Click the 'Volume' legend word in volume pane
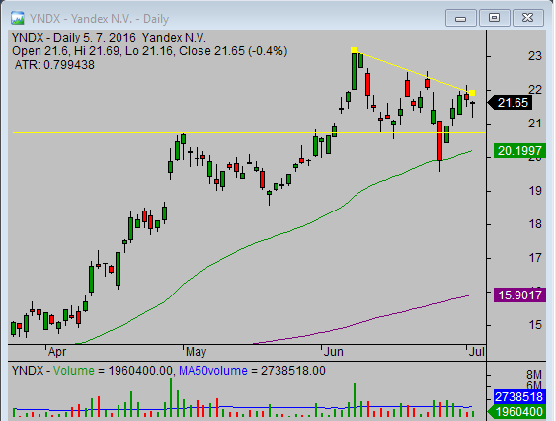This screenshot has width=556, height=421. tap(74, 371)
